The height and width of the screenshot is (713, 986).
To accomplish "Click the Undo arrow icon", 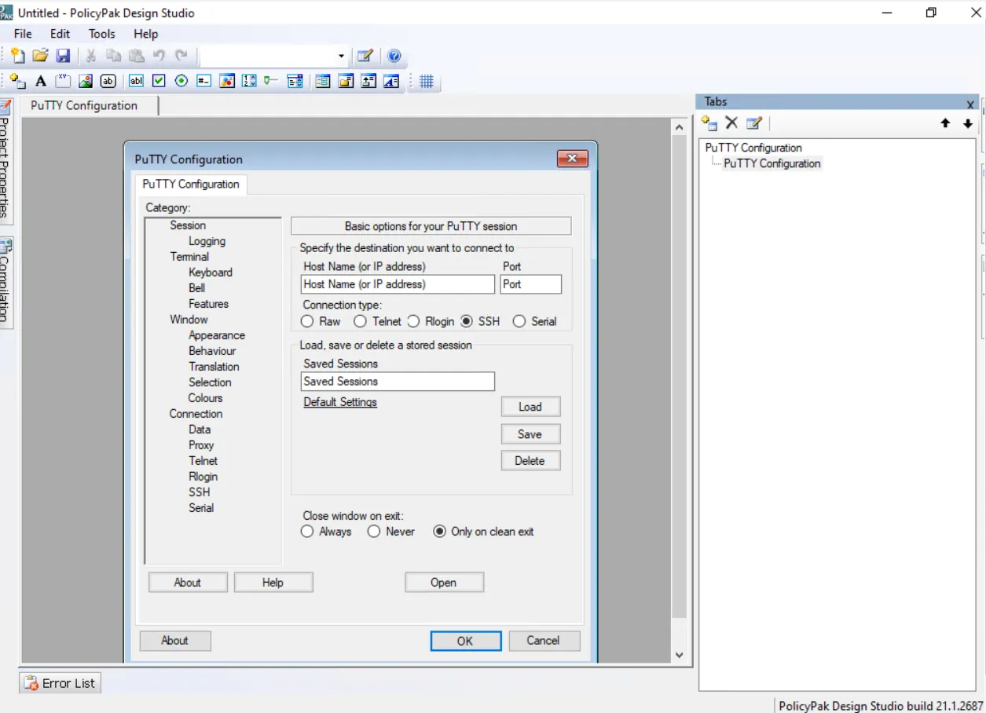I will point(159,56).
